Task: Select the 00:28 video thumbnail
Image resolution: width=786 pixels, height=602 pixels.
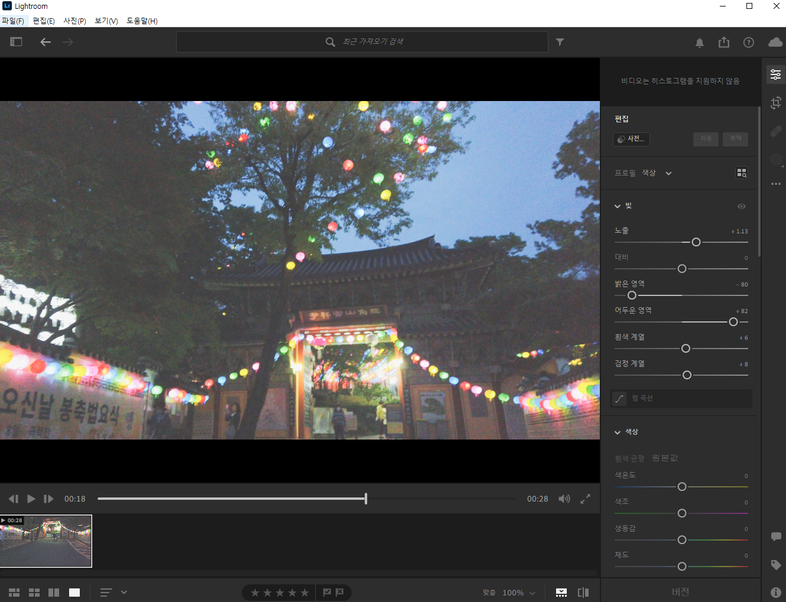Action: 46,541
